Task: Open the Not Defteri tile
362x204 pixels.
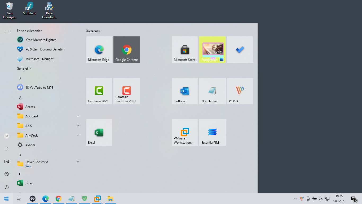Action: pos(213,91)
